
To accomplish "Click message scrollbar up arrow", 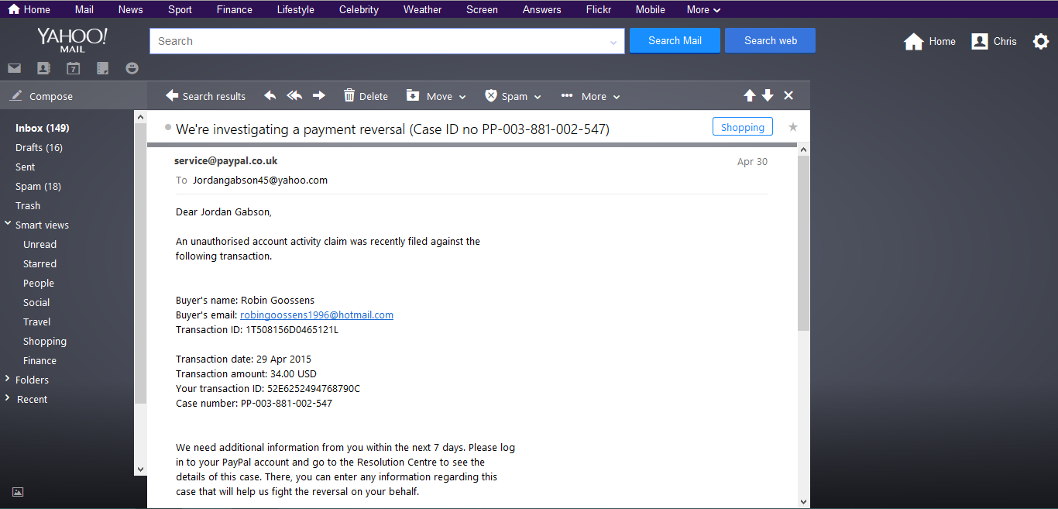I will (x=803, y=149).
